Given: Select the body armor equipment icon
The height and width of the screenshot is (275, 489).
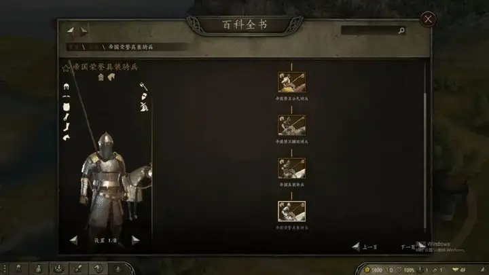Looking at the screenshot, I should pyautogui.click(x=66, y=107).
